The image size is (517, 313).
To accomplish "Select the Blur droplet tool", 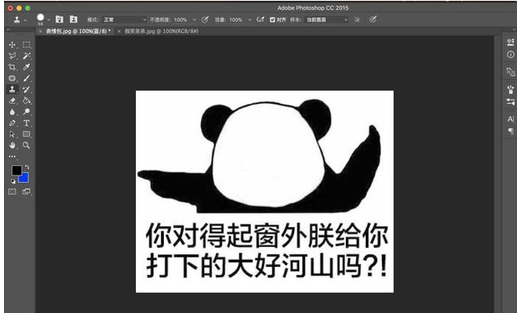I will [x=12, y=112].
